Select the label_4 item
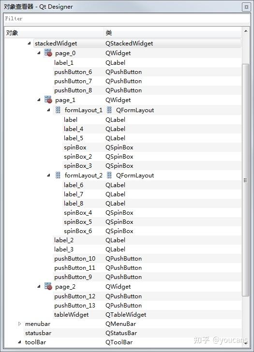Viewport: 254px width, 352px height. 74,129
